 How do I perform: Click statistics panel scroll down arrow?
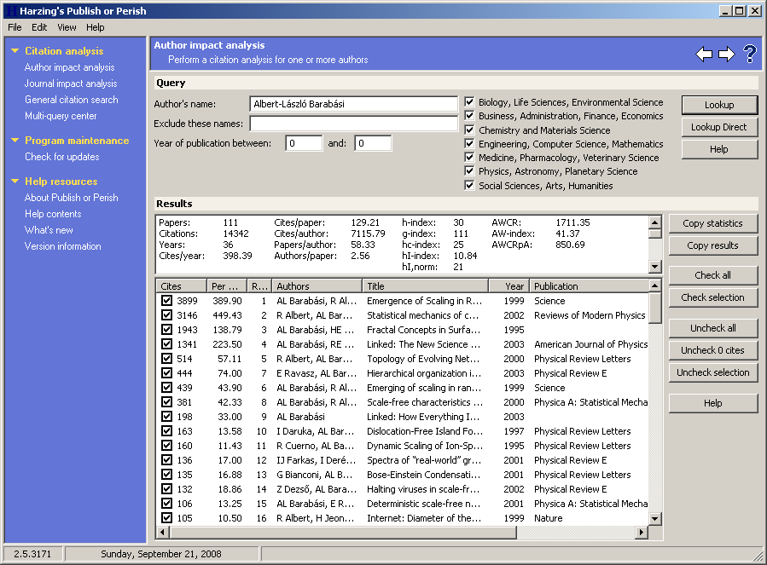(x=655, y=267)
